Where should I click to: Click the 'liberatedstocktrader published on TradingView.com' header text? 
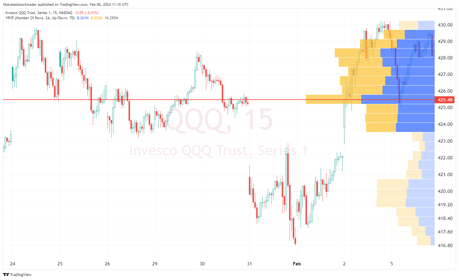point(45,4)
